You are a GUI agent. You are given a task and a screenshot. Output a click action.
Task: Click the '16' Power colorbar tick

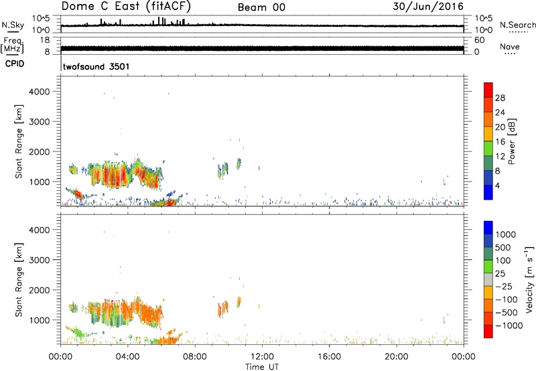[500, 142]
